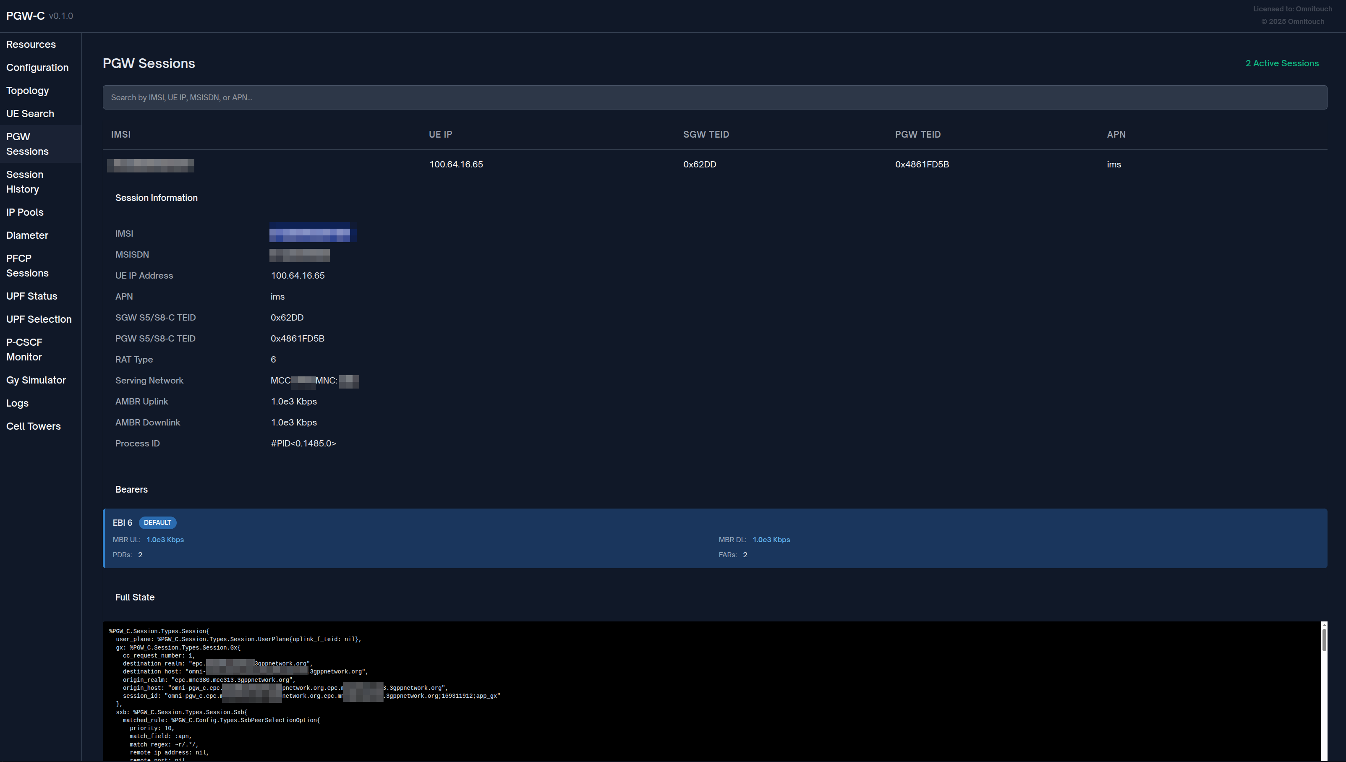Open the P-CSCF Monitor

pos(24,349)
